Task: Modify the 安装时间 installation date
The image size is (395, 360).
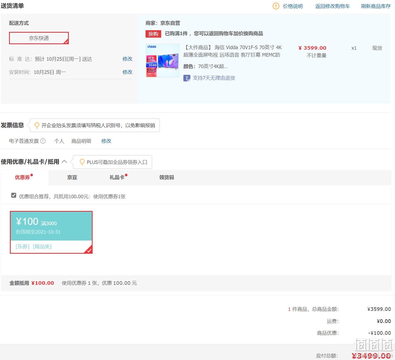Action: [x=127, y=72]
